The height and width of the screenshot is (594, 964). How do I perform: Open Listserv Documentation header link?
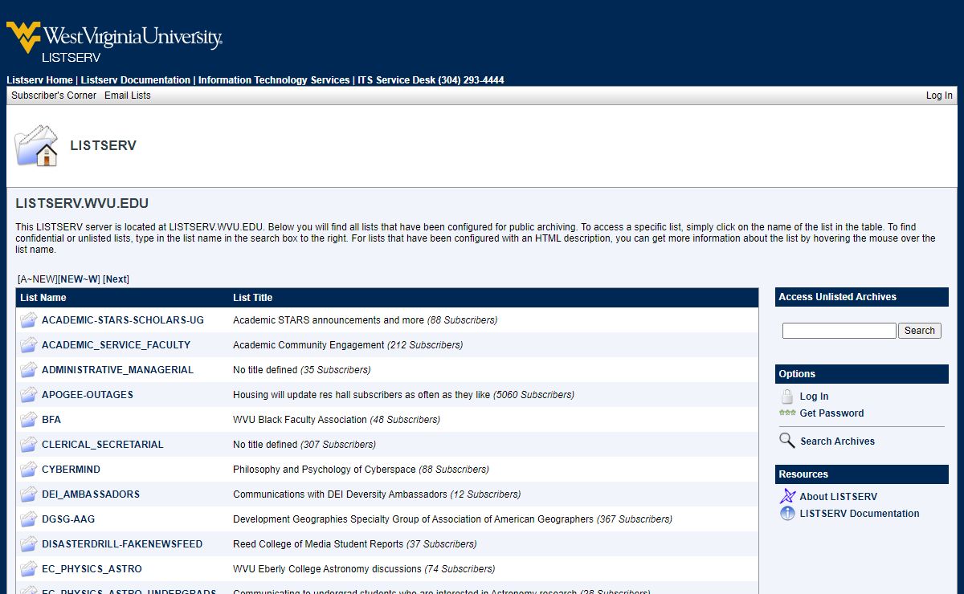(136, 80)
